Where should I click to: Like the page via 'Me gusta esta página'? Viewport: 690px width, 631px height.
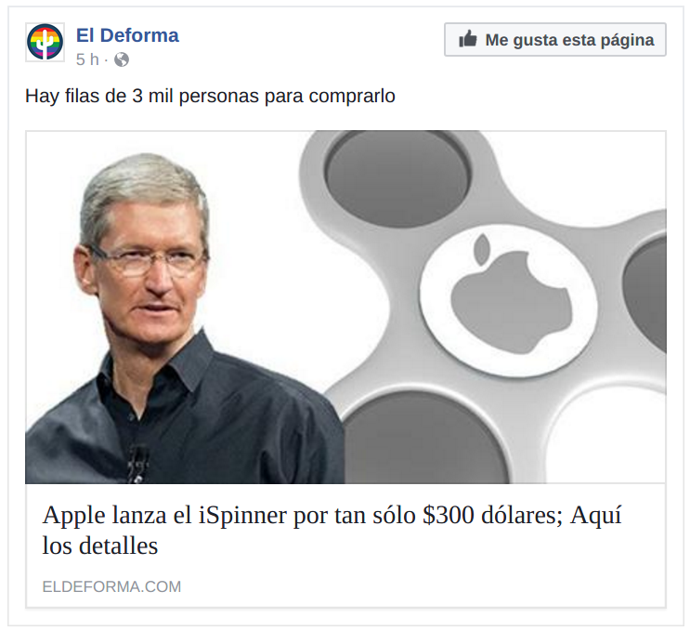point(555,39)
